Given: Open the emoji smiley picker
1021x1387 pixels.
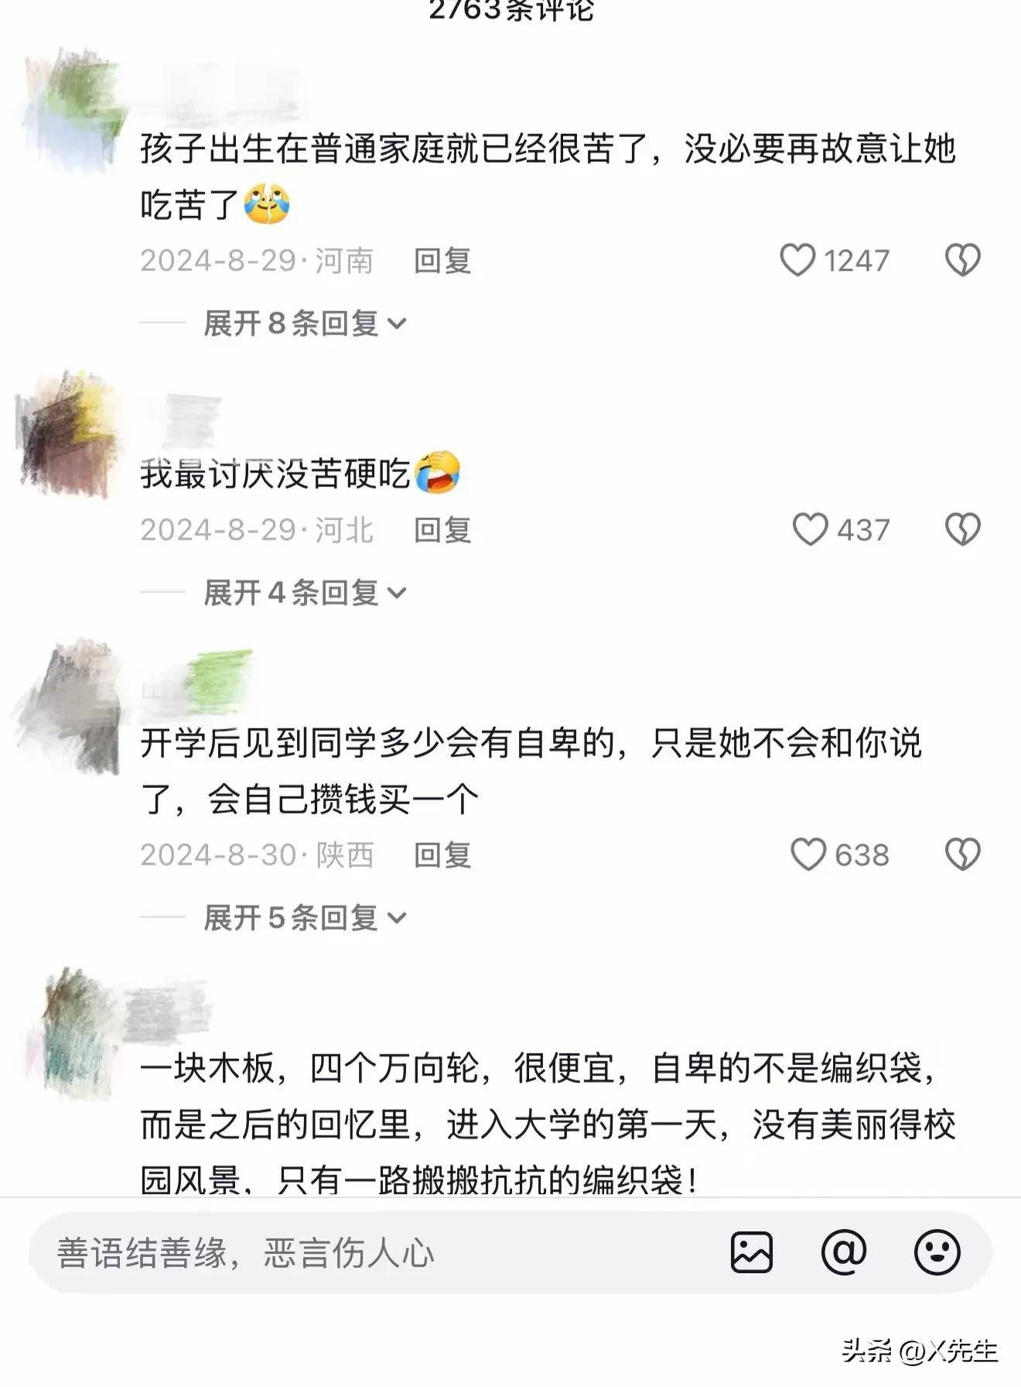Looking at the screenshot, I should pyautogui.click(x=937, y=1252).
